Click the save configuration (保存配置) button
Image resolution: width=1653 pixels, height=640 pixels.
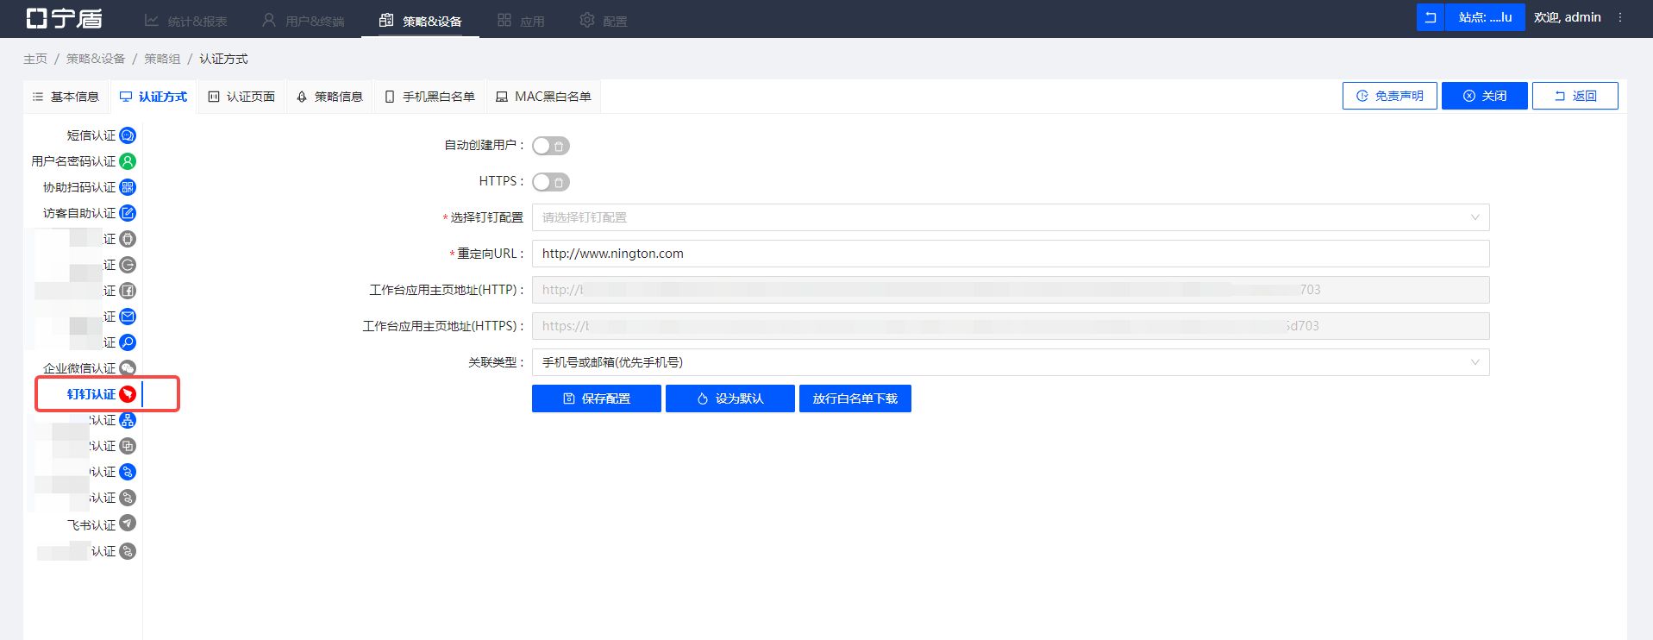(596, 398)
